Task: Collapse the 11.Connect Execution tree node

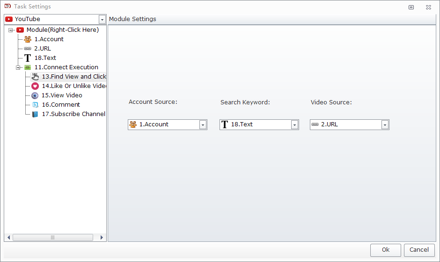Action: pos(18,67)
